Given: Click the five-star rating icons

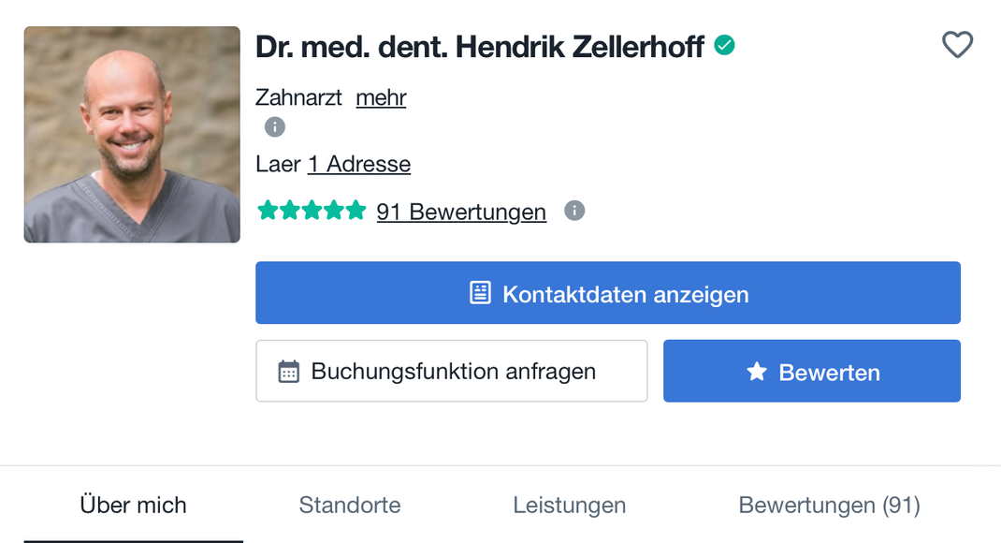Looking at the screenshot, I should click(312, 210).
